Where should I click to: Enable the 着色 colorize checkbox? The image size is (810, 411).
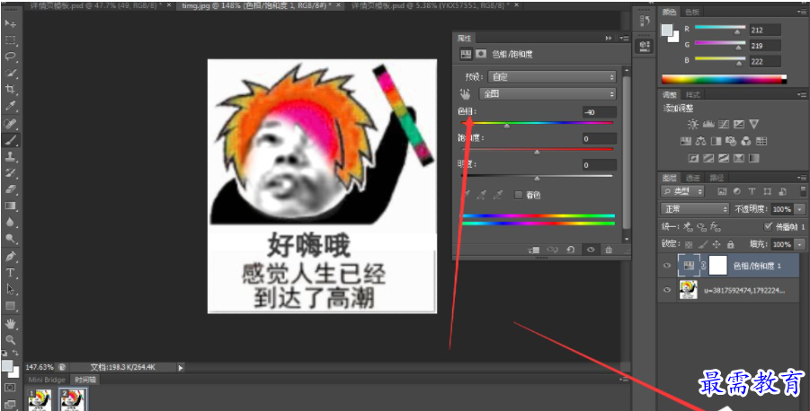click(519, 195)
